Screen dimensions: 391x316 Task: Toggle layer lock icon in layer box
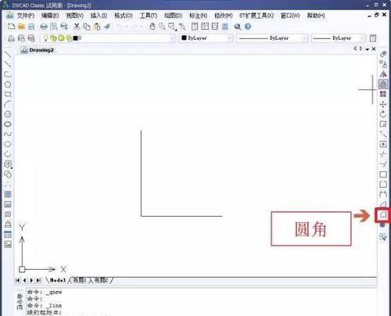pos(69,38)
